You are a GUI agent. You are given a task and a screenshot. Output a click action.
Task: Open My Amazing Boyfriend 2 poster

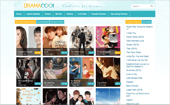82,72
